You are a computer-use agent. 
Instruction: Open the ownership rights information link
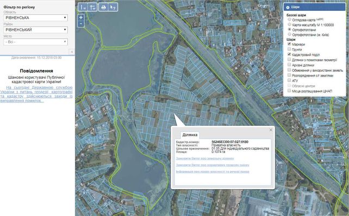tap(213, 171)
